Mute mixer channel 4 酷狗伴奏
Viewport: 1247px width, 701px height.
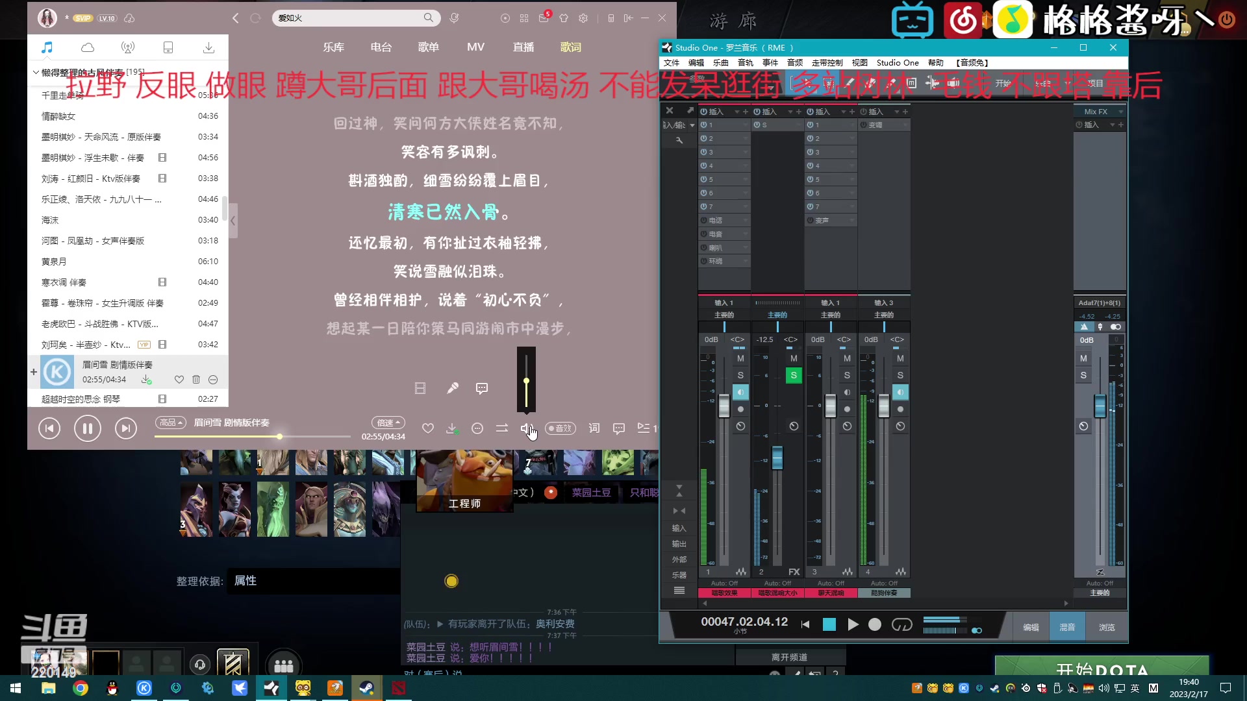pyautogui.click(x=900, y=358)
